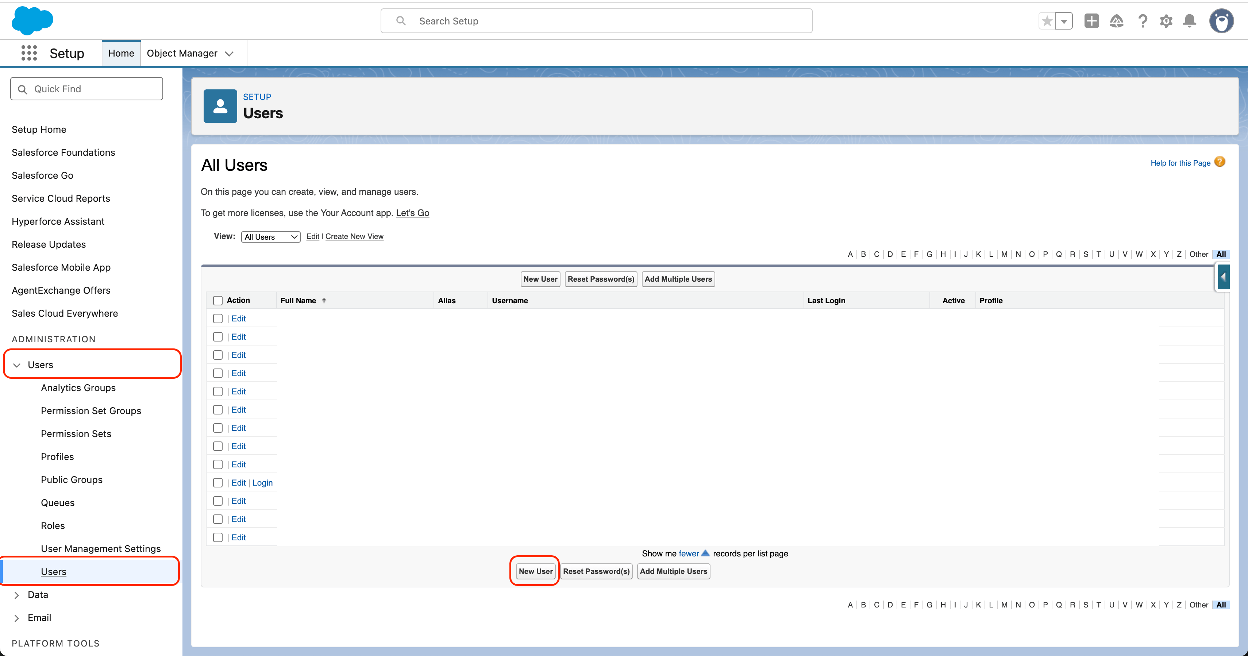Click the Salesforce cloud logo
Viewport: 1248px width, 656px height.
pos(32,20)
